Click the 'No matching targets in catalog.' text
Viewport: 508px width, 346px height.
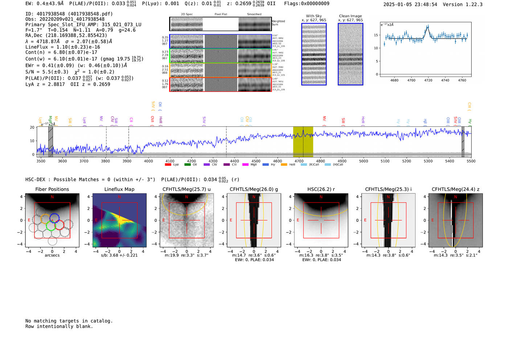point(69,321)
